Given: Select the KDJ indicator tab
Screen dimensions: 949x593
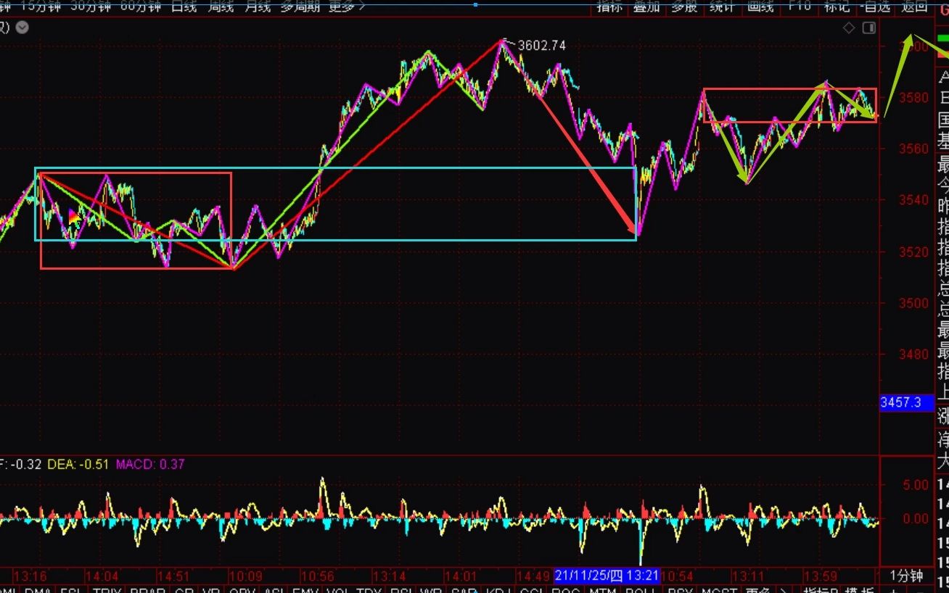Looking at the screenshot, I should (497, 590).
